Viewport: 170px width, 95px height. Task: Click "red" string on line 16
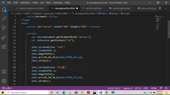coord(60,47)
